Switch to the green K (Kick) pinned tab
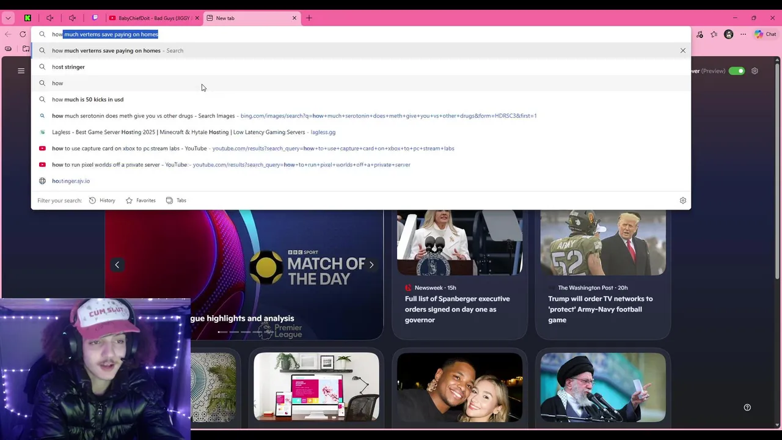The width and height of the screenshot is (782, 440). point(28,18)
